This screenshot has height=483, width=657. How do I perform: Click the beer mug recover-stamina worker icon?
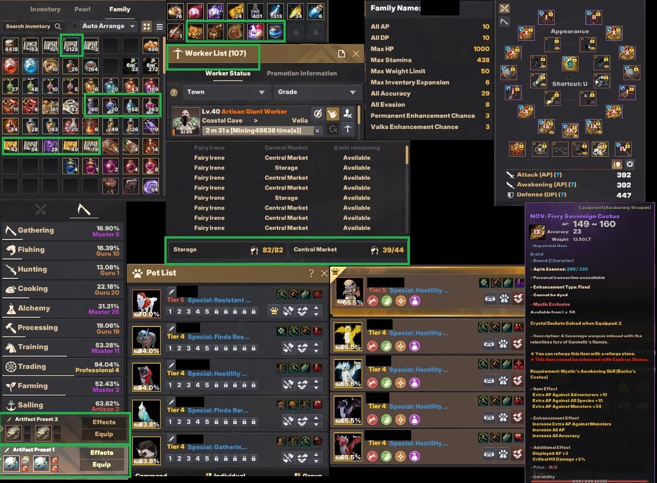333,114
